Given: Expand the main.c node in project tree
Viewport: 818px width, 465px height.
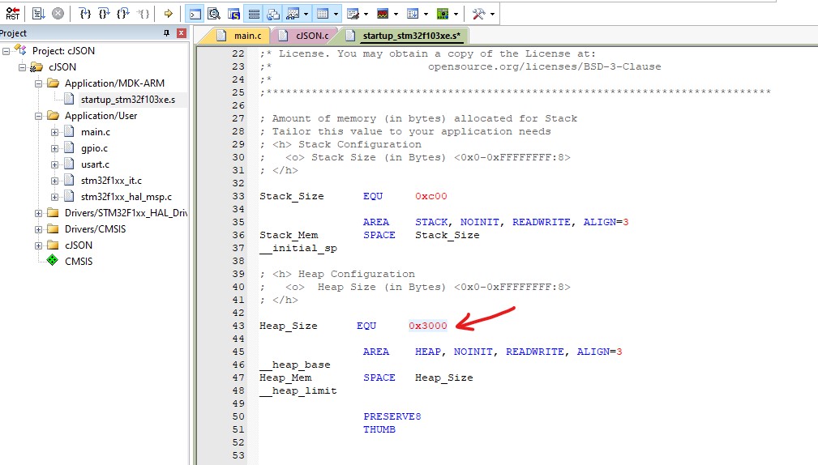Looking at the screenshot, I should (54, 132).
